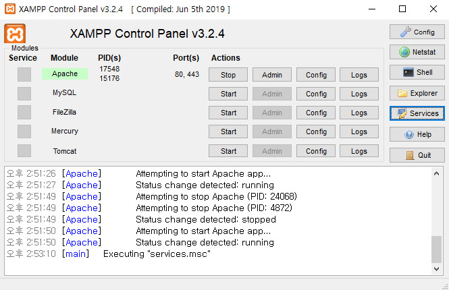The height and width of the screenshot is (290, 449).
Task: Minimize the XAMPP Control Panel window
Action: [371, 9]
